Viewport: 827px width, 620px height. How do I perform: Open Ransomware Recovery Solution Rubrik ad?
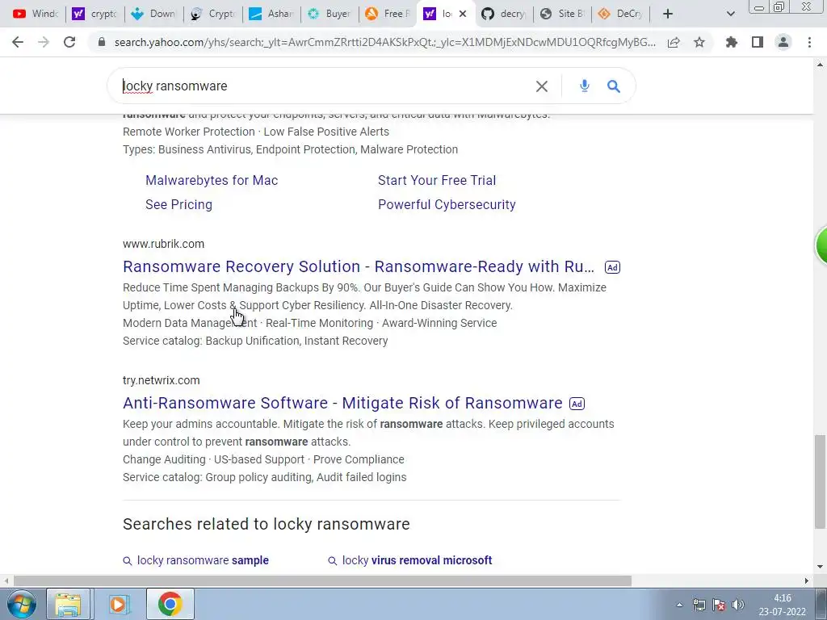pos(358,266)
